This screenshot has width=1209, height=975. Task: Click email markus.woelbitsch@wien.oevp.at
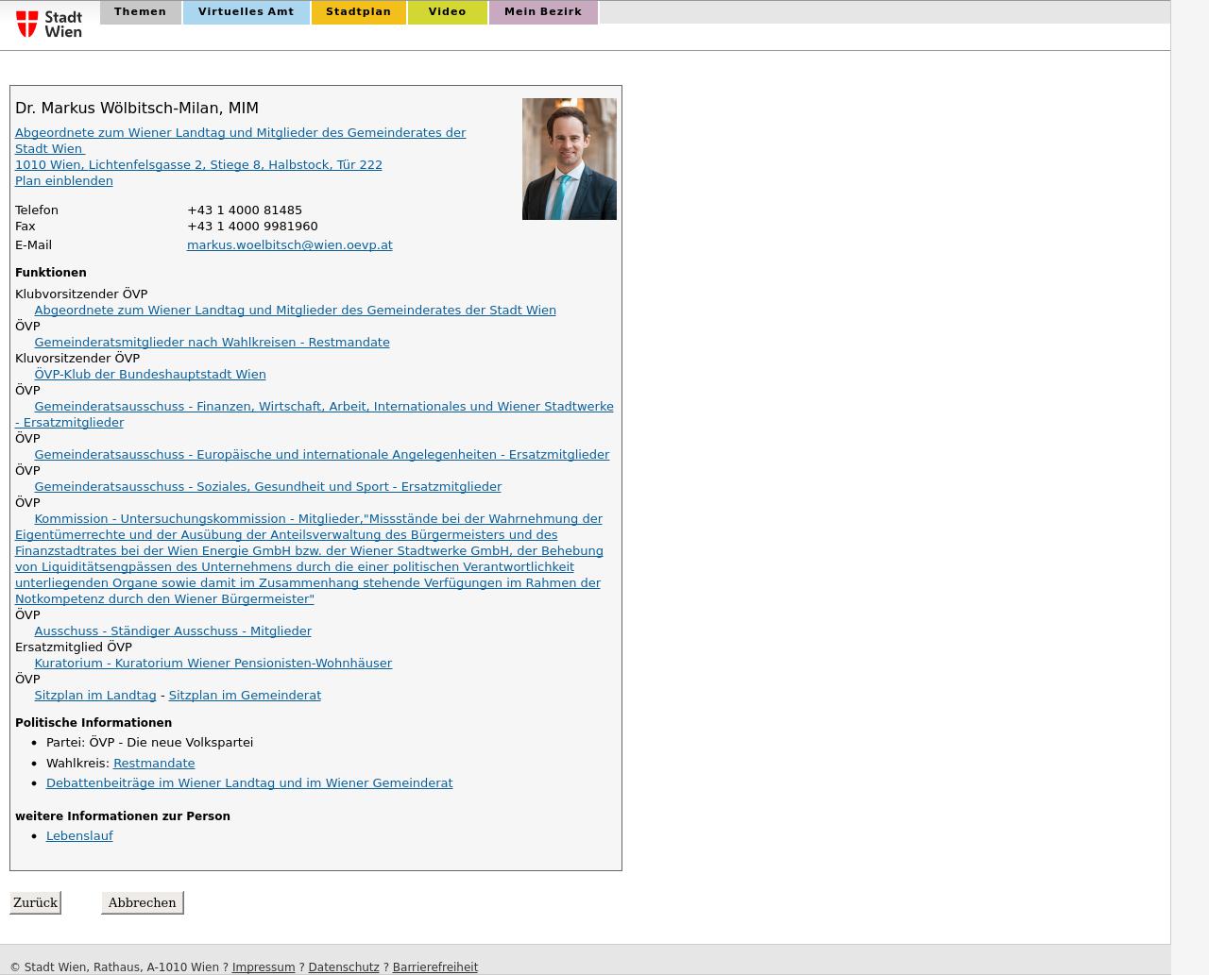tap(290, 244)
